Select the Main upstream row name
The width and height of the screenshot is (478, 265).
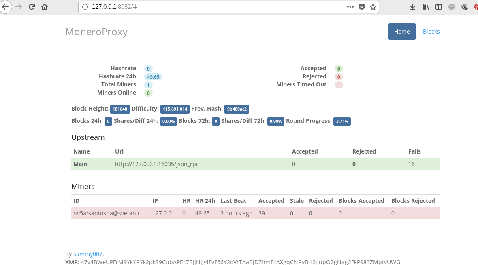80,164
